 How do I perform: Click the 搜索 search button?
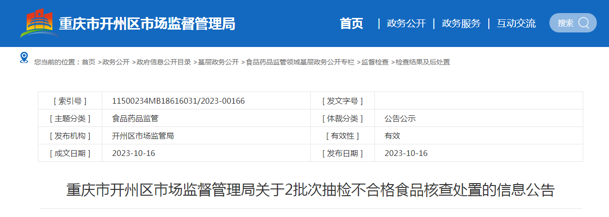(x=573, y=23)
